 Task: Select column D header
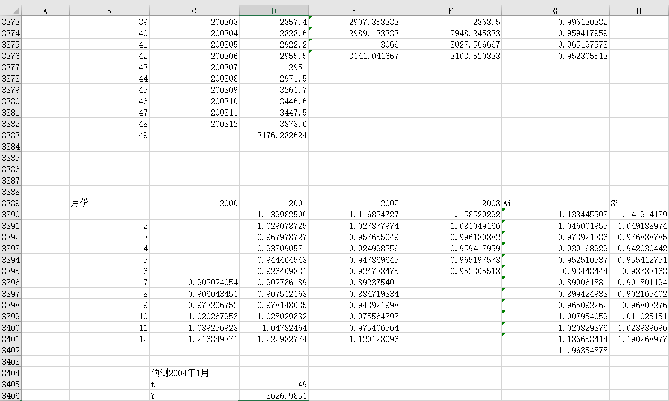(274, 11)
